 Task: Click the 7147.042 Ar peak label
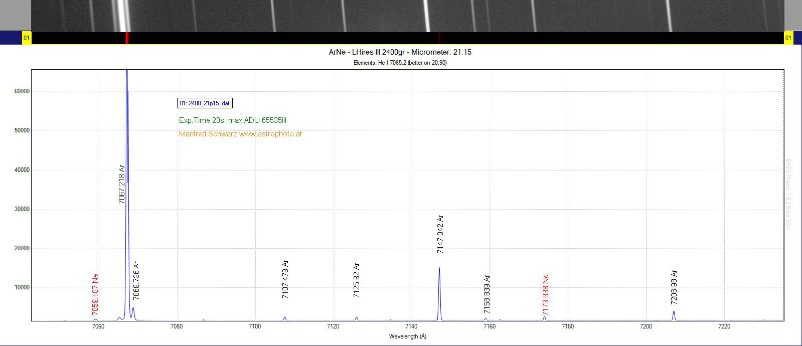pos(440,234)
